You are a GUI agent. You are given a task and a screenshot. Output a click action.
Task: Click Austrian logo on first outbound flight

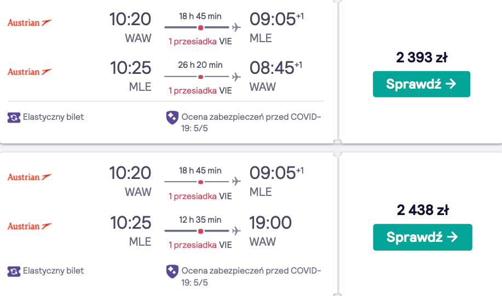(x=30, y=23)
